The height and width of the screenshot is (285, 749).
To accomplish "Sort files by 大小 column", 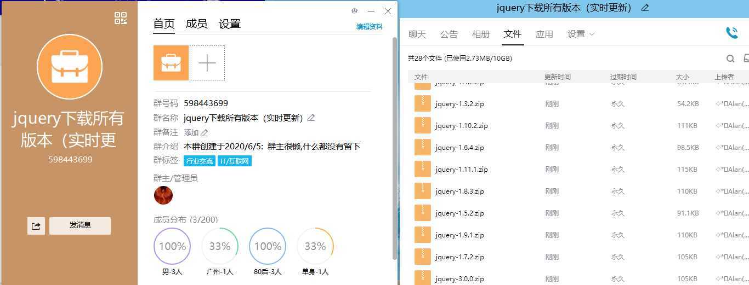I will [x=683, y=77].
